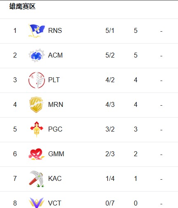The height and width of the screenshot is (208, 178).
Task: Select the MRN team name
Action: click(x=56, y=104)
